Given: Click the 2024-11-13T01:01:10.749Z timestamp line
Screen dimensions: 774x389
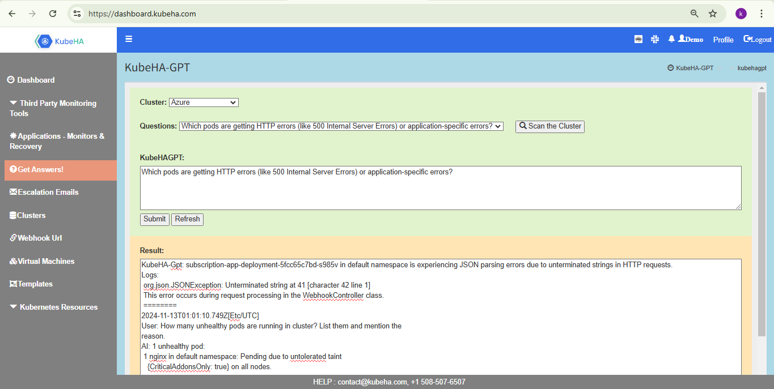Looking at the screenshot, I should tap(200, 315).
